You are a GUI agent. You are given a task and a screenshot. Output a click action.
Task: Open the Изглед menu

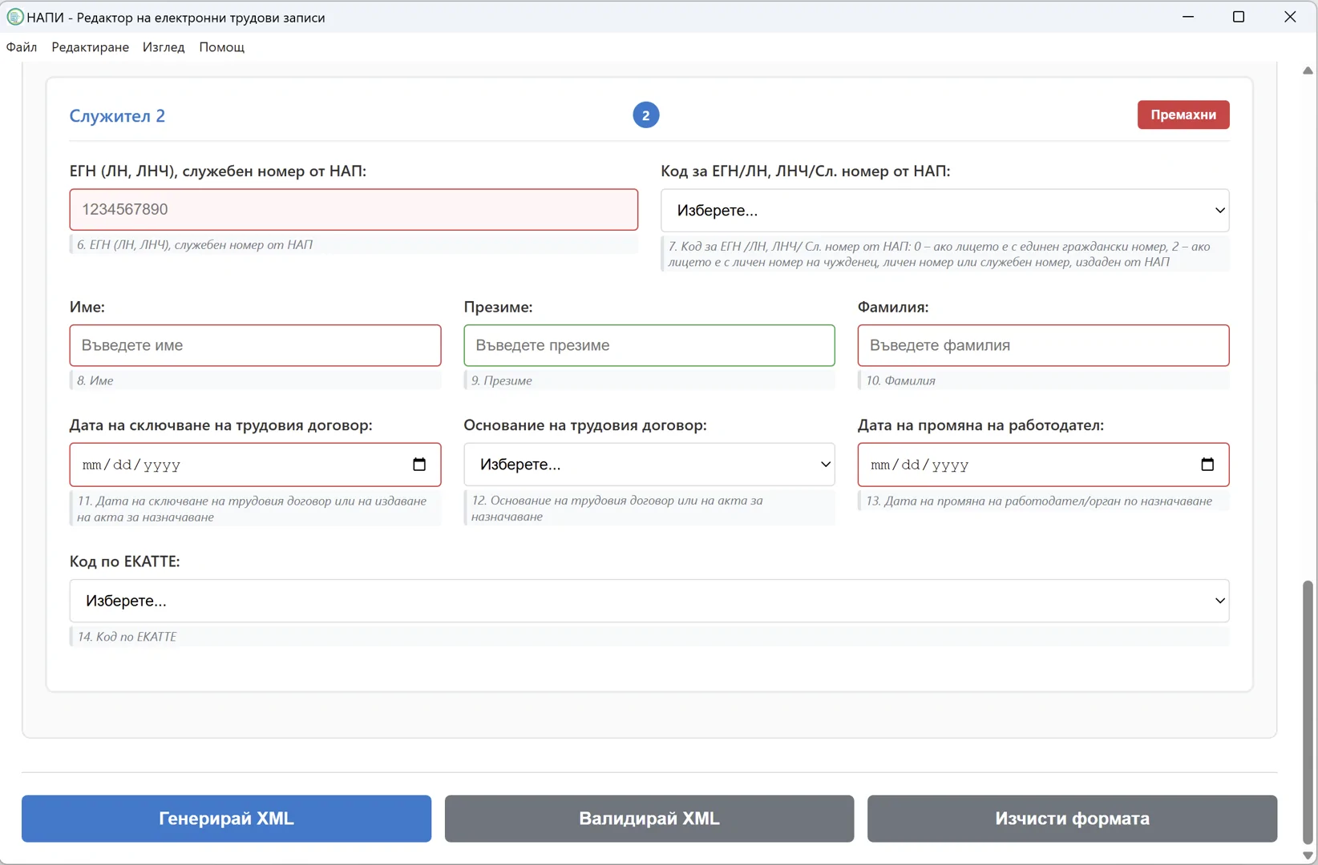[x=164, y=47]
